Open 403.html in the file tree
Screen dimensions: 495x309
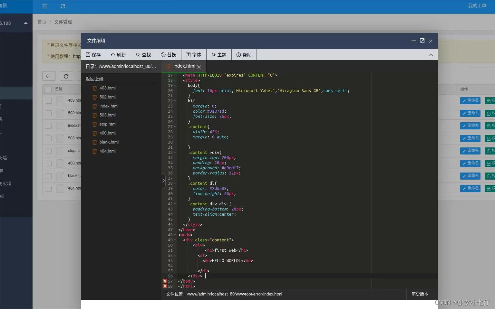tap(107, 88)
